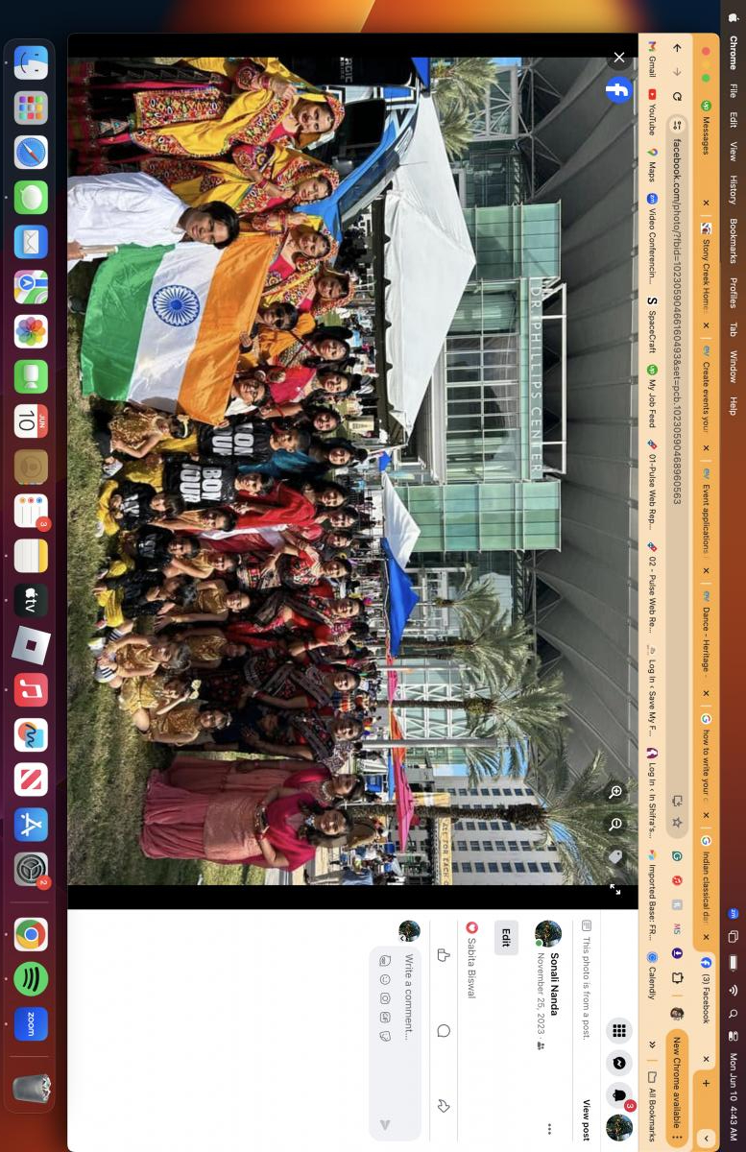The width and height of the screenshot is (746, 1152).
Task: Open the post options three-dot menu
Action: click(x=549, y=1129)
